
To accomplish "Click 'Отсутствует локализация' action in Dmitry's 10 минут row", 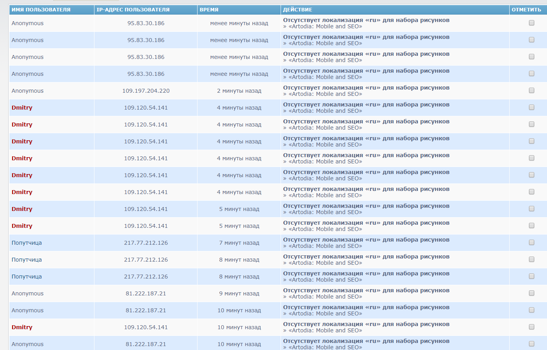I will [366, 324].
